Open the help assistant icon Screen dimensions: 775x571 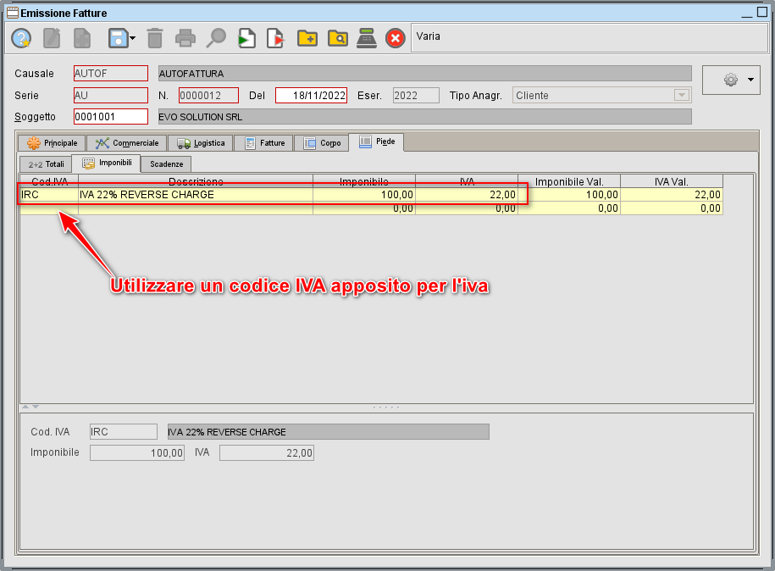coord(21,37)
